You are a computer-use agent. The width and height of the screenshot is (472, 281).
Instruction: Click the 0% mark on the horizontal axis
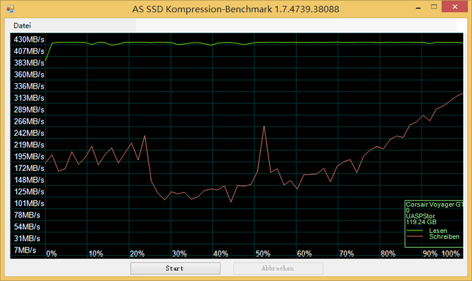click(x=51, y=254)
